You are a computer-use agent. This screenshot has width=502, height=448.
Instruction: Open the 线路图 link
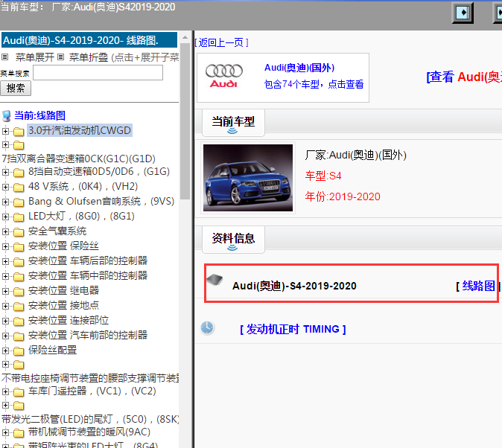click(x=478, y=286)
